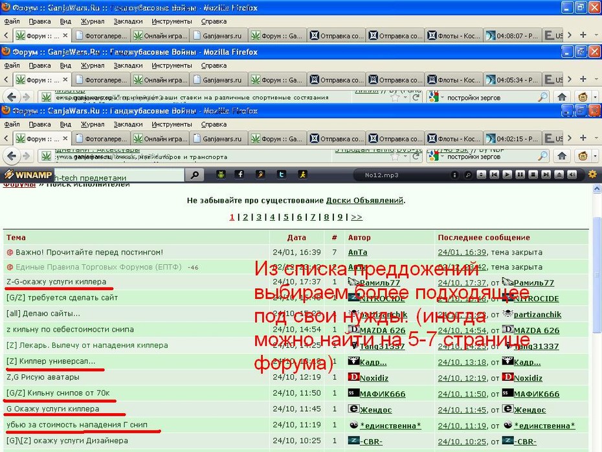Click the Twitter icon in Winamp toolbar

point(282,175)
